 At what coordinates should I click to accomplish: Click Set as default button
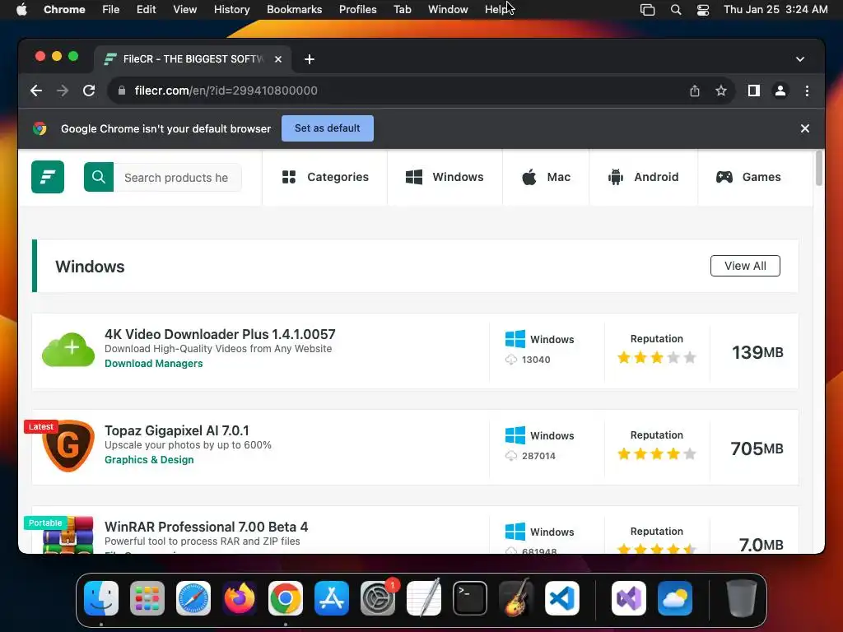328,128
